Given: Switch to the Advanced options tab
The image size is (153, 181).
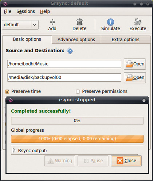Looking at the screenshot, I should 76,40.
